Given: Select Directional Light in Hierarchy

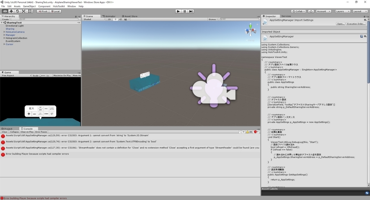Looking at the screenshot, I should pos(14,26).
